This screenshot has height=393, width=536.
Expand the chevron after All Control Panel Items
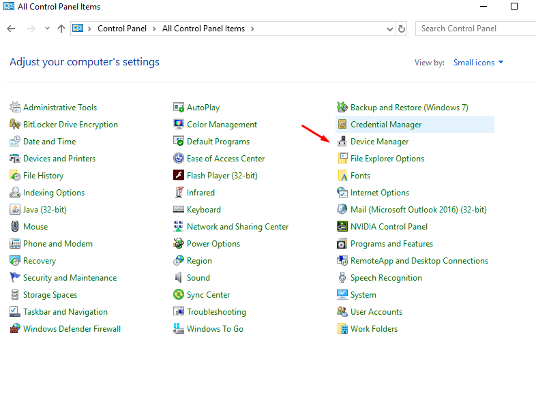tap(252, 29)
